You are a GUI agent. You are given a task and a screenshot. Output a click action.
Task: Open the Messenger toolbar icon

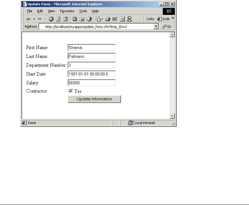coord(130,19)
